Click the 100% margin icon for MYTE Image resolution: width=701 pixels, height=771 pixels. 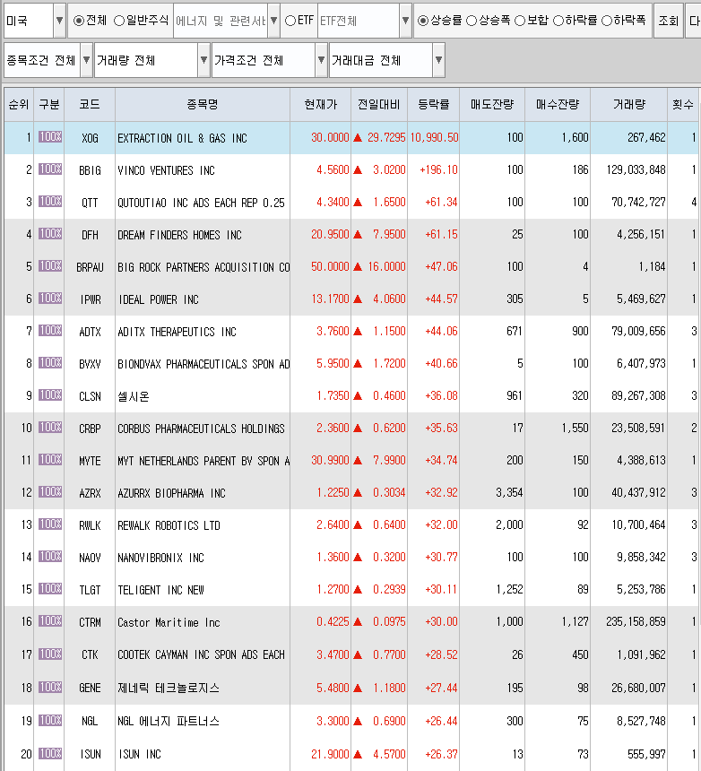(x=50, y=460)
